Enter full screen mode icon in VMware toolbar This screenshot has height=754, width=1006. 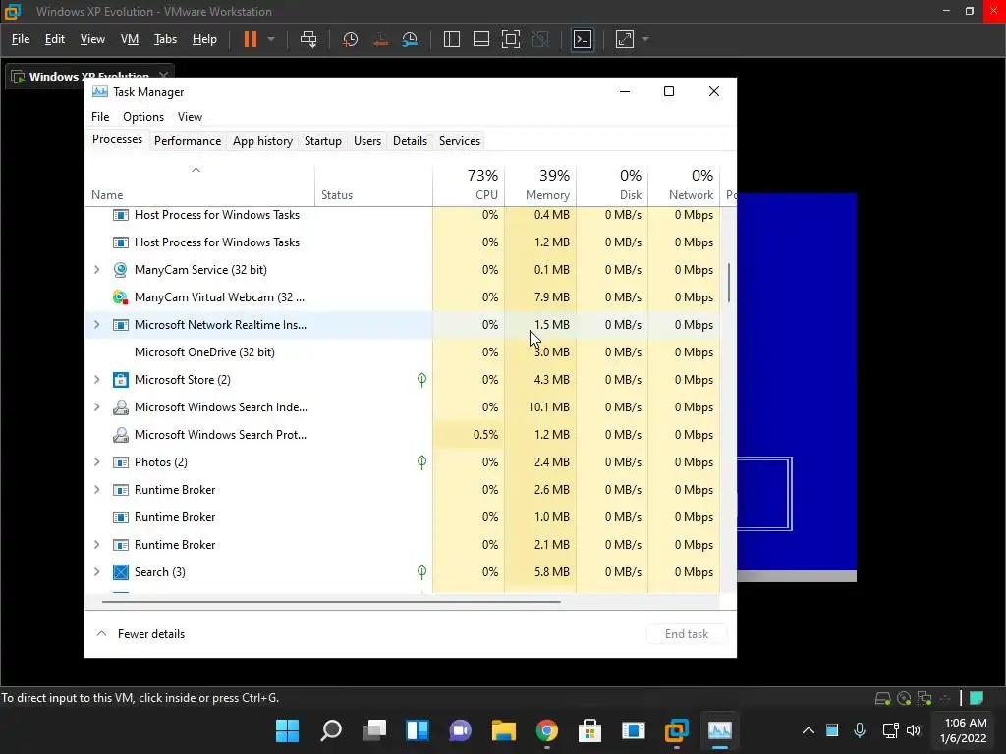[x=511, y=39]
